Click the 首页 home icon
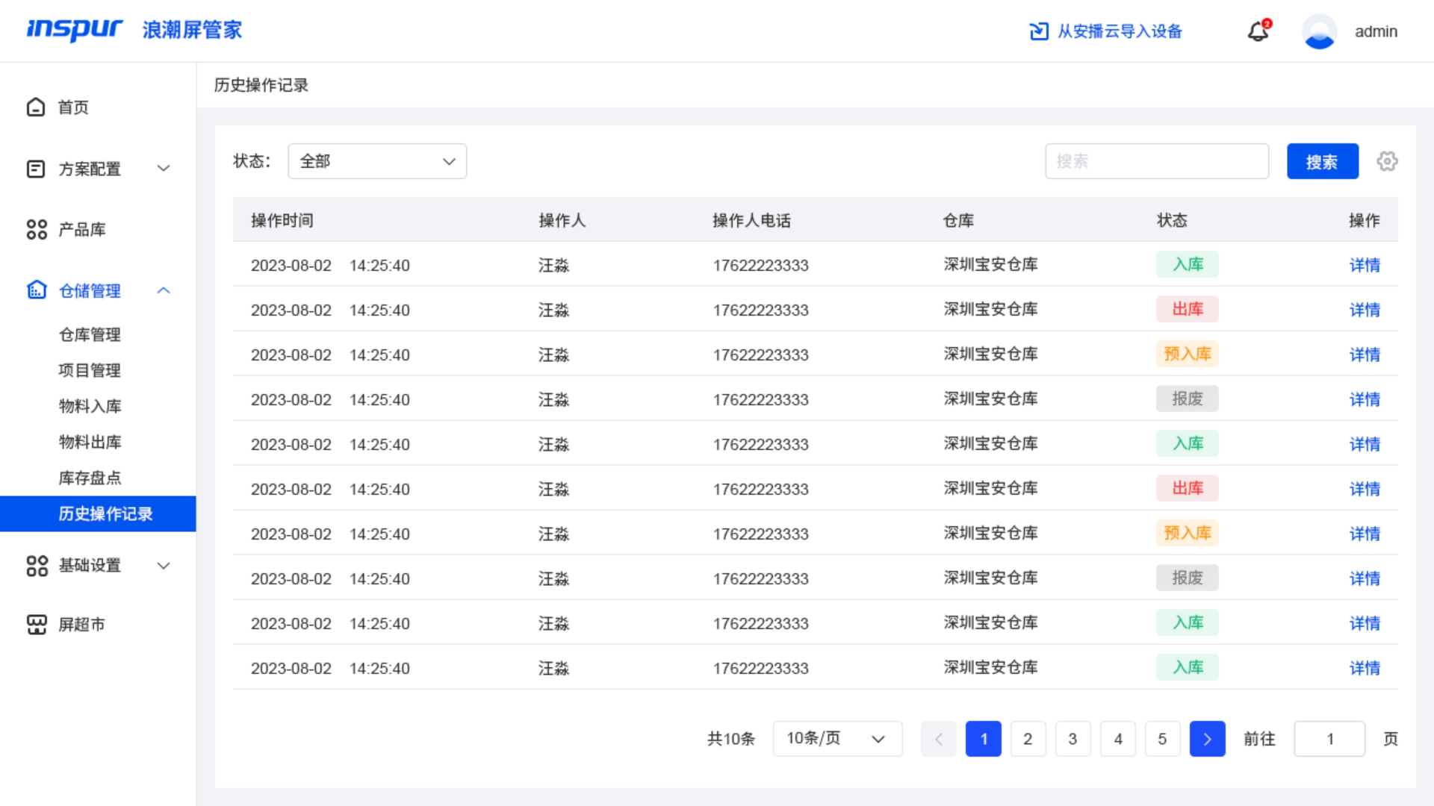 [36, 107]
